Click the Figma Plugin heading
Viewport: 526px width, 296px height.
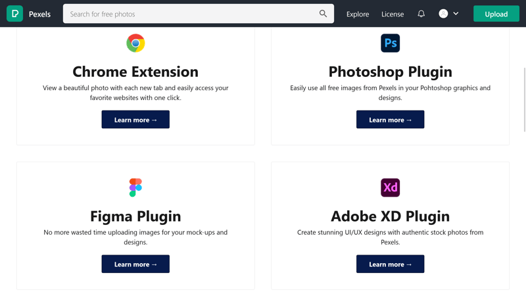[x=135, y=216]
